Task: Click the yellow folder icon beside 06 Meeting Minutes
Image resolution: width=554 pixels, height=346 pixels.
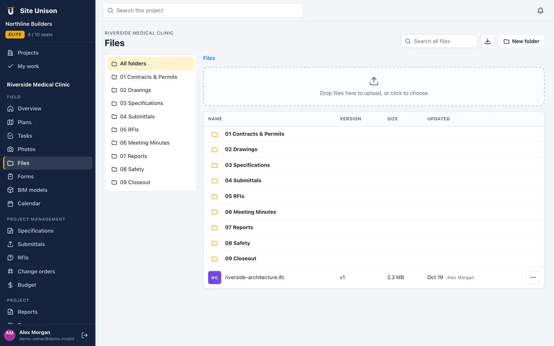Action: tap(215, 212)
